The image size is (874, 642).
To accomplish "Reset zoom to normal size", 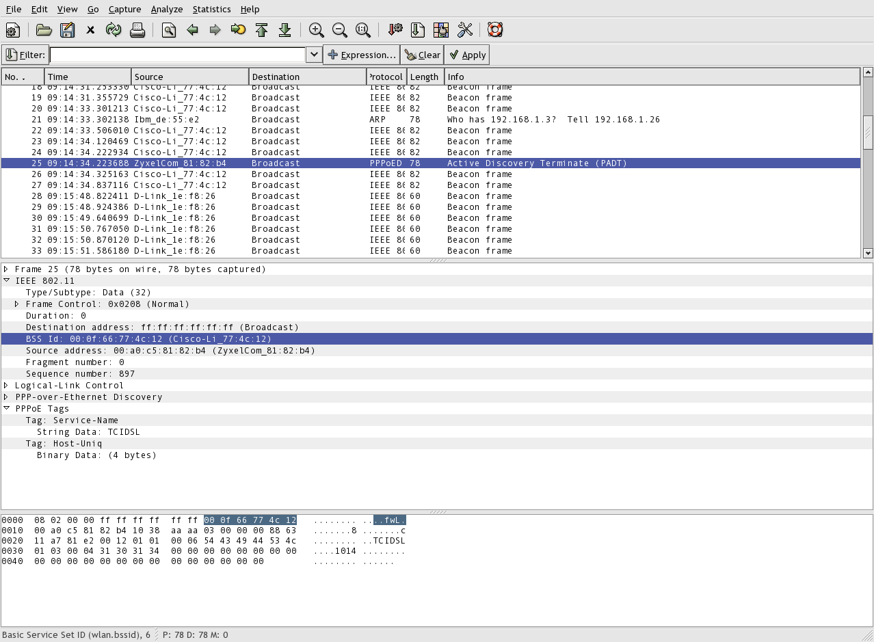I will pos(362,30).
